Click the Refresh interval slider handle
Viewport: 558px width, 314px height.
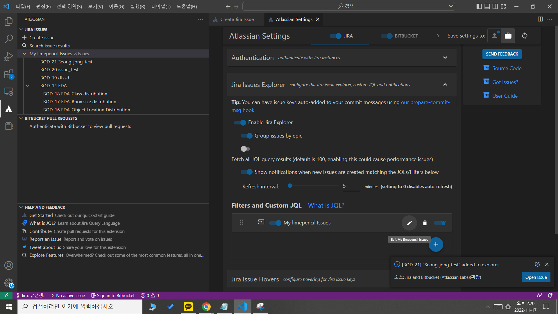point(290,186)
